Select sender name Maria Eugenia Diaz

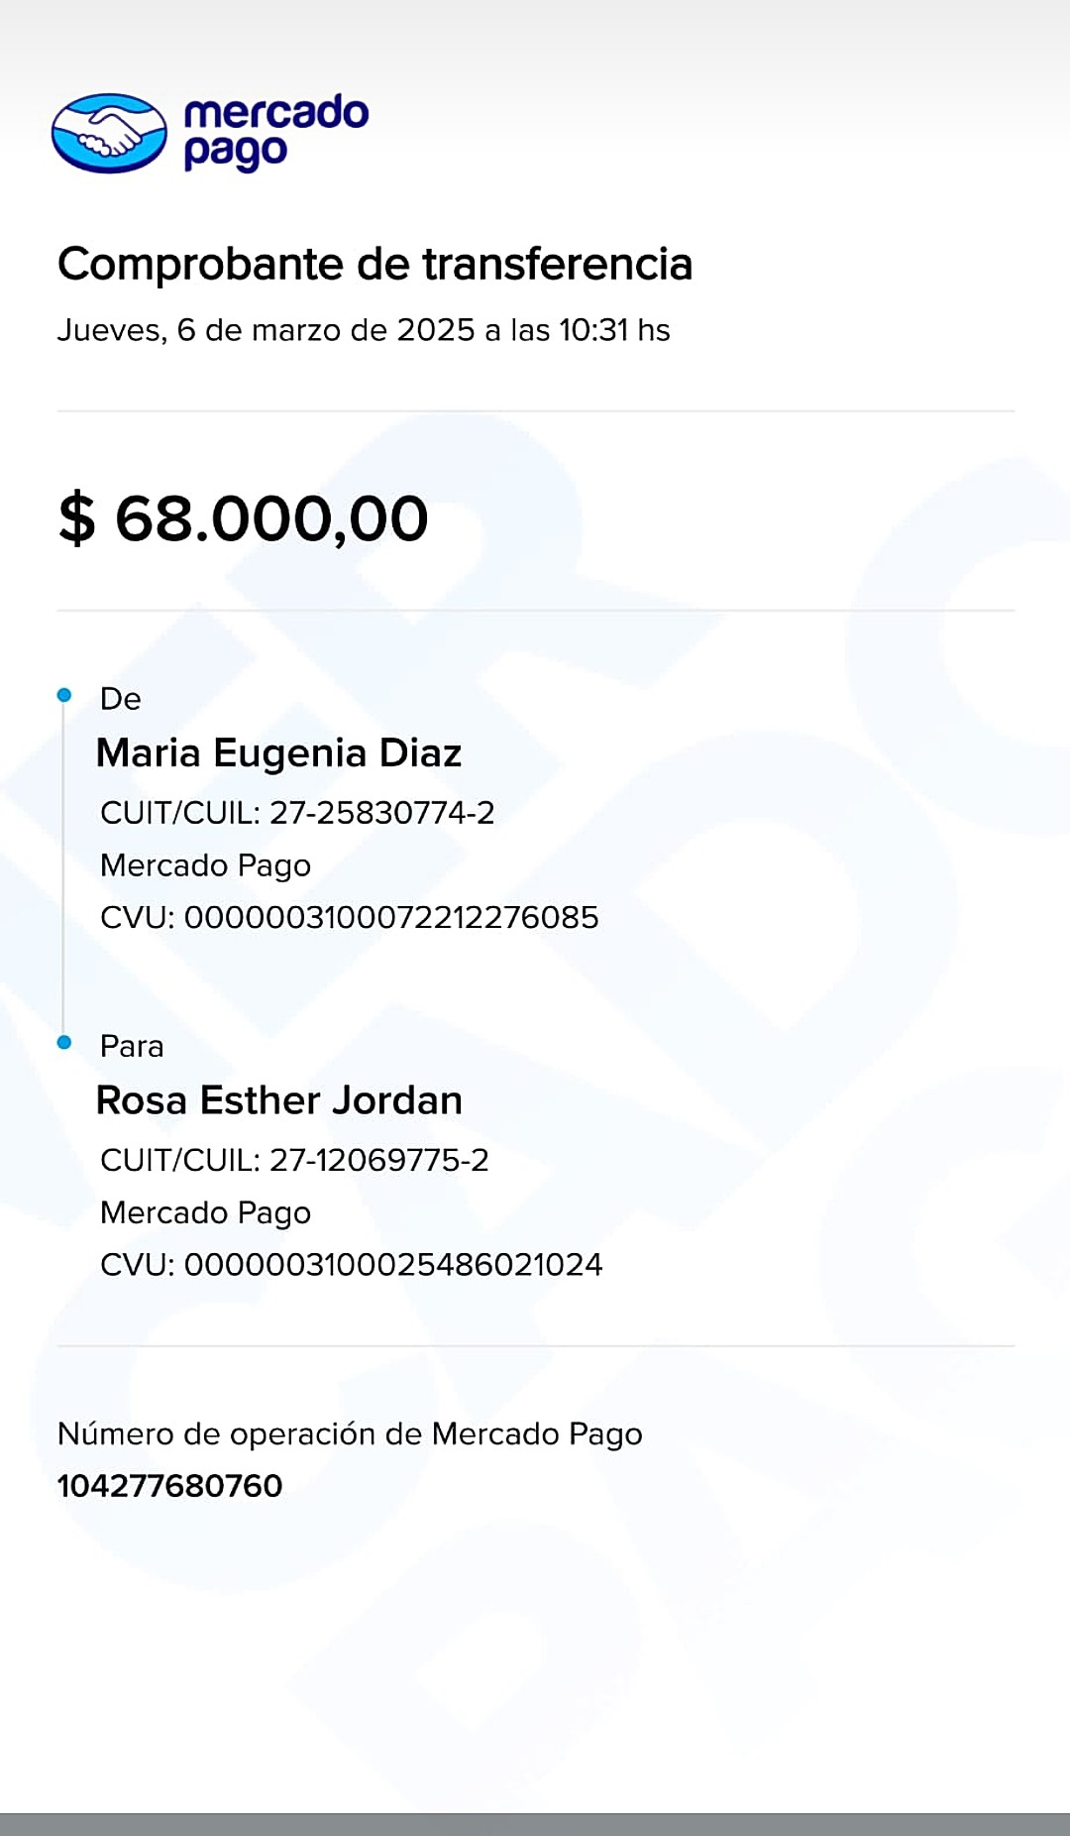278,753
